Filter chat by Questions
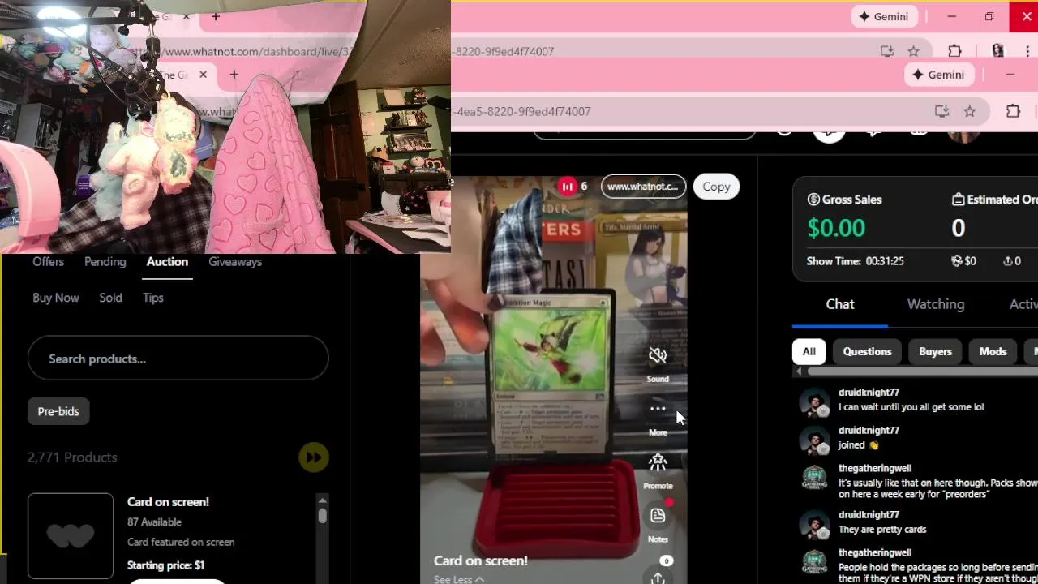Screen dimensions: 1038x584 (x=867, y=351)
